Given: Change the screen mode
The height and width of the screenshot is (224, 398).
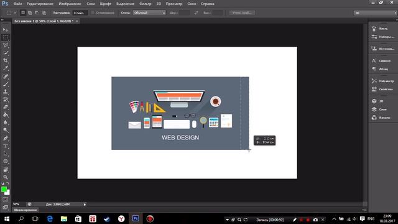Looking at the screenshot, I should point(6,207).
